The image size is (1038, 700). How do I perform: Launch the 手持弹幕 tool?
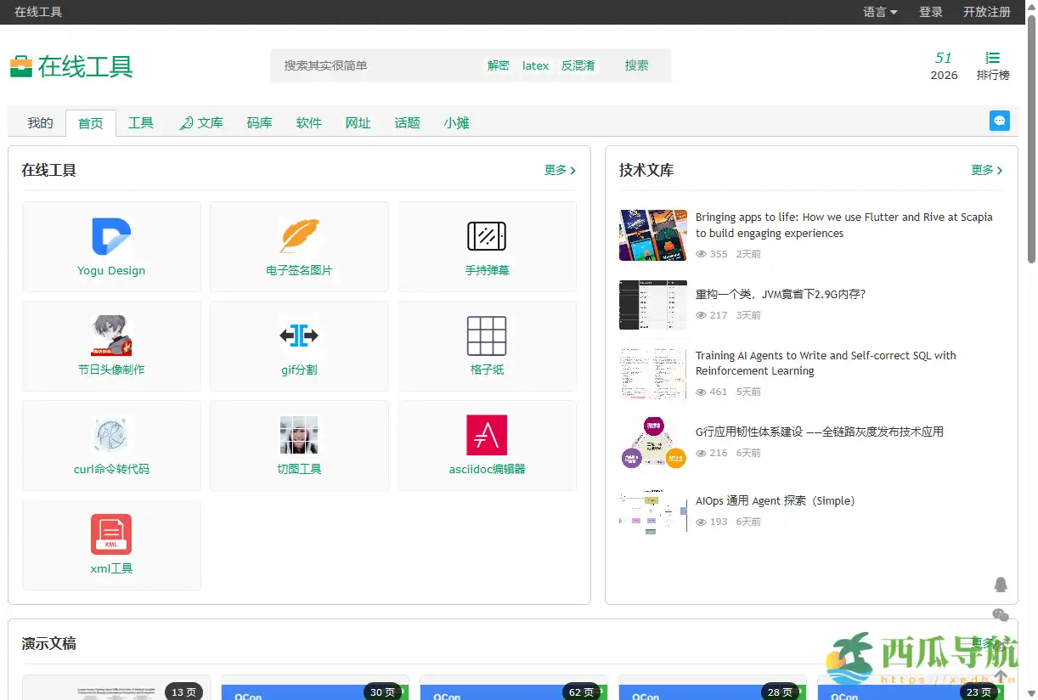(x=487, y=246)
